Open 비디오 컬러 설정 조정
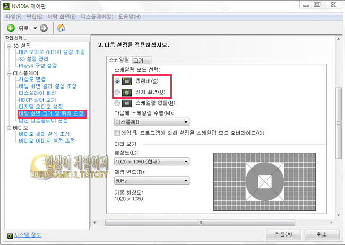 pyautogui.click(x=44, y=134)
